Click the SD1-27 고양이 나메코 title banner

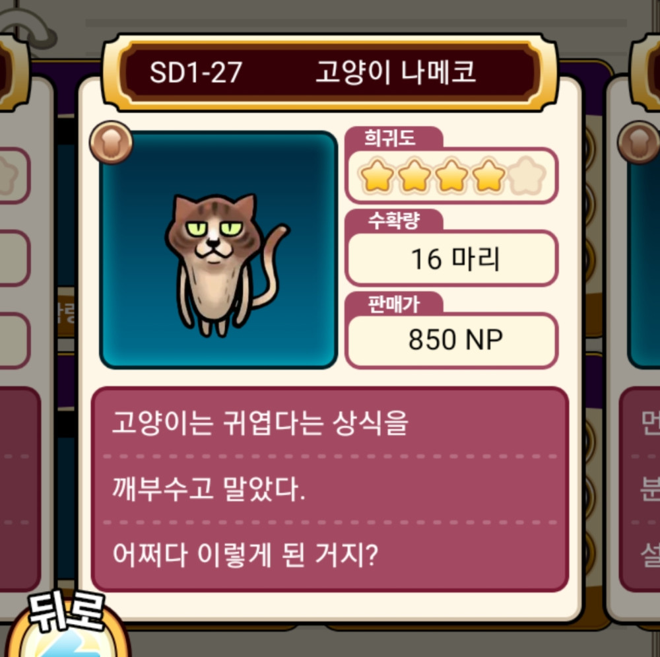(330, 73)
